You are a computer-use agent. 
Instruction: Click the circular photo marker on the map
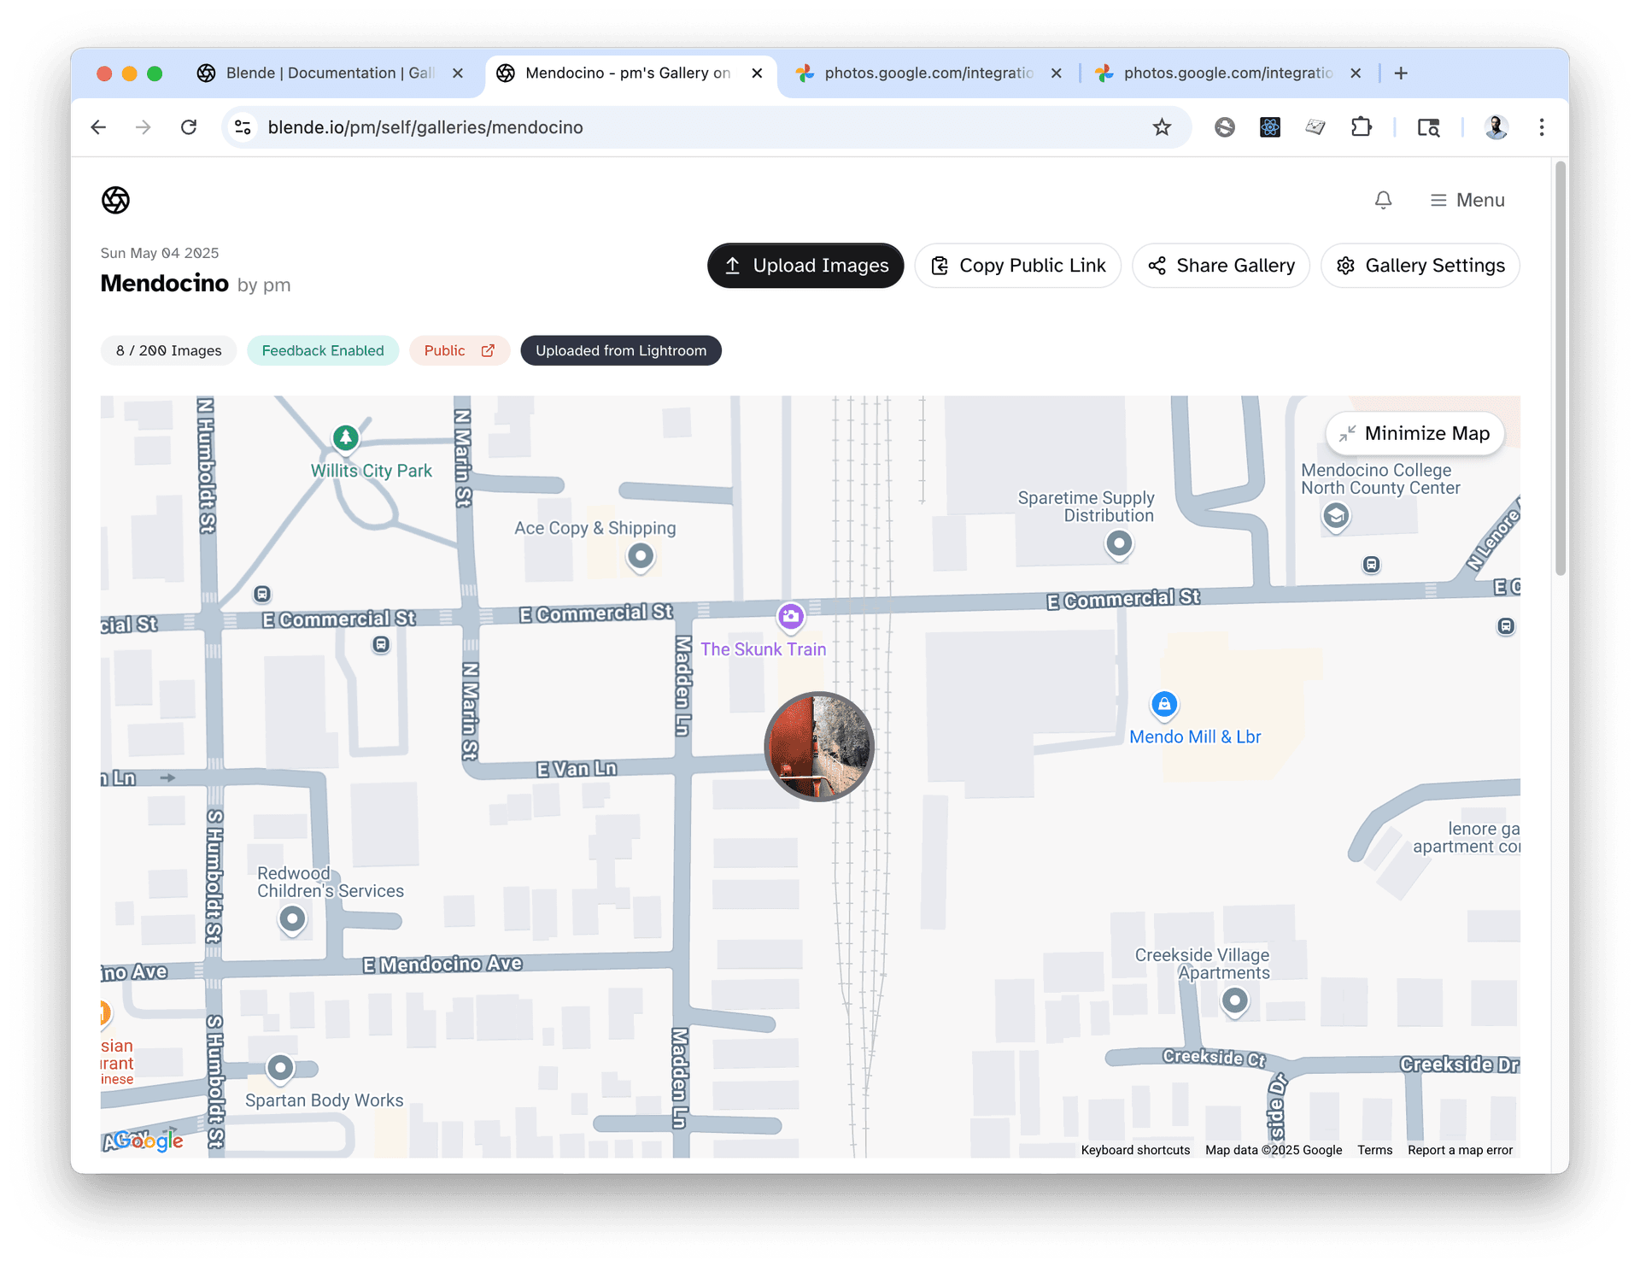(819, 747)
